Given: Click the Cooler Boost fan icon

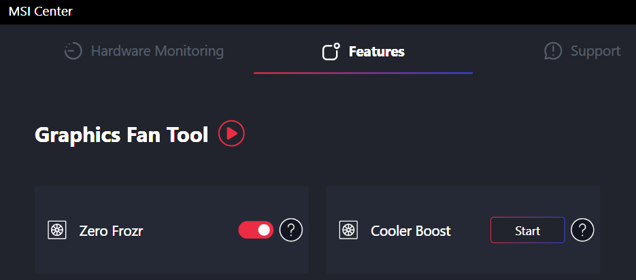Looking at the screenshot, I should click(348, 230).
